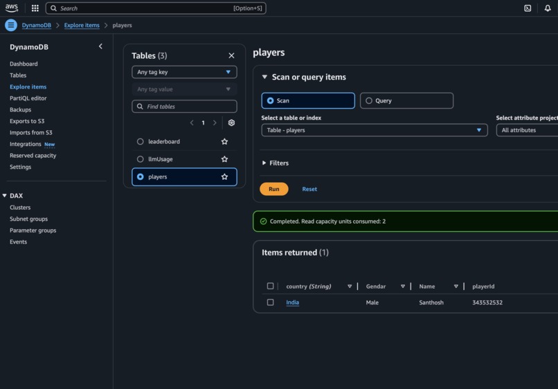Open Dashboard in the sidebar

tap(24, 64)
